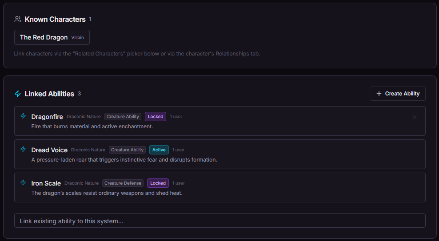Click Draconic Nature label next to Iron Scale

click(81, 183)
